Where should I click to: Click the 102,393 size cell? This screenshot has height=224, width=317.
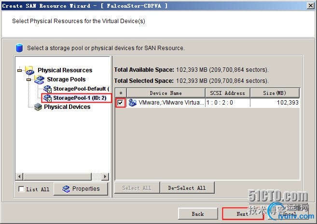point(275,103)
